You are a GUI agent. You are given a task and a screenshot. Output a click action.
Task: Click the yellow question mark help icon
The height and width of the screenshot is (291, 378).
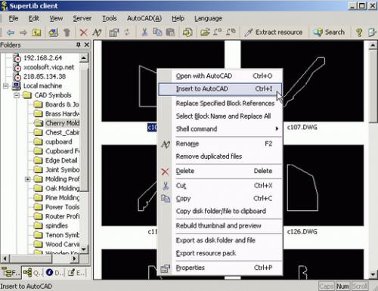pyautogui.click(x=359, y=33)
